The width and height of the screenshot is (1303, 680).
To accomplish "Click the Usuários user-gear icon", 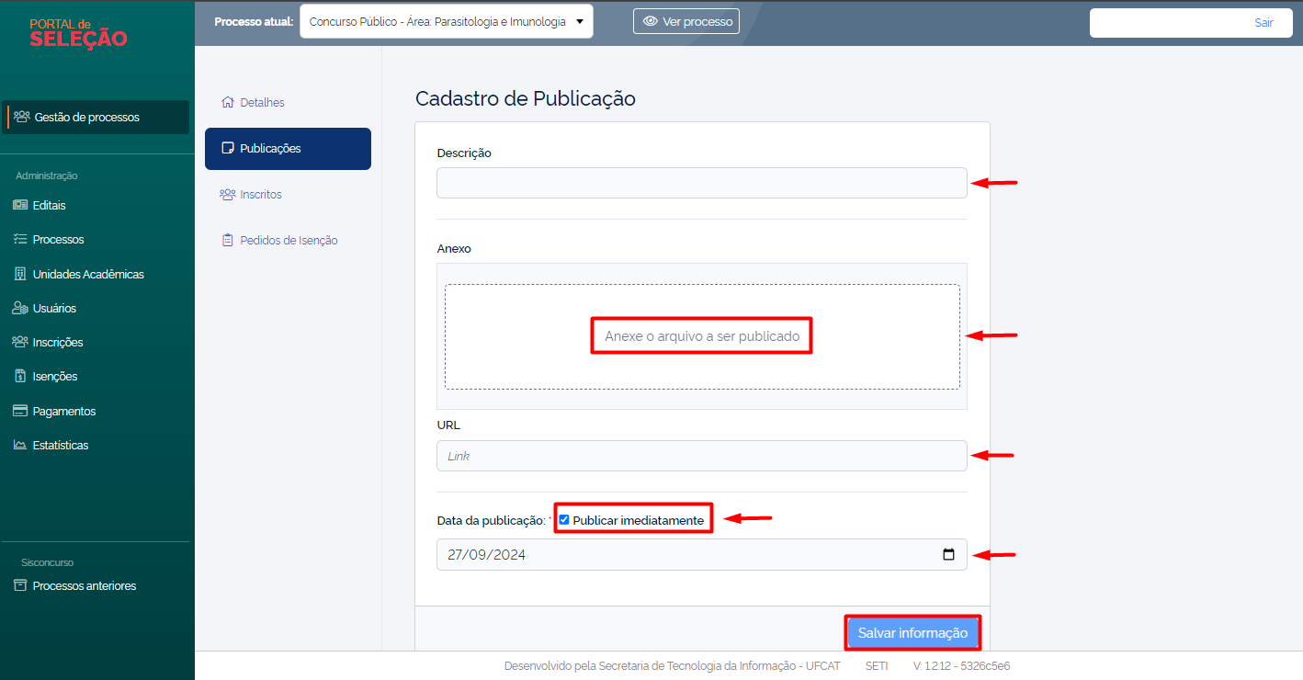I will click(x=20, y=308).
